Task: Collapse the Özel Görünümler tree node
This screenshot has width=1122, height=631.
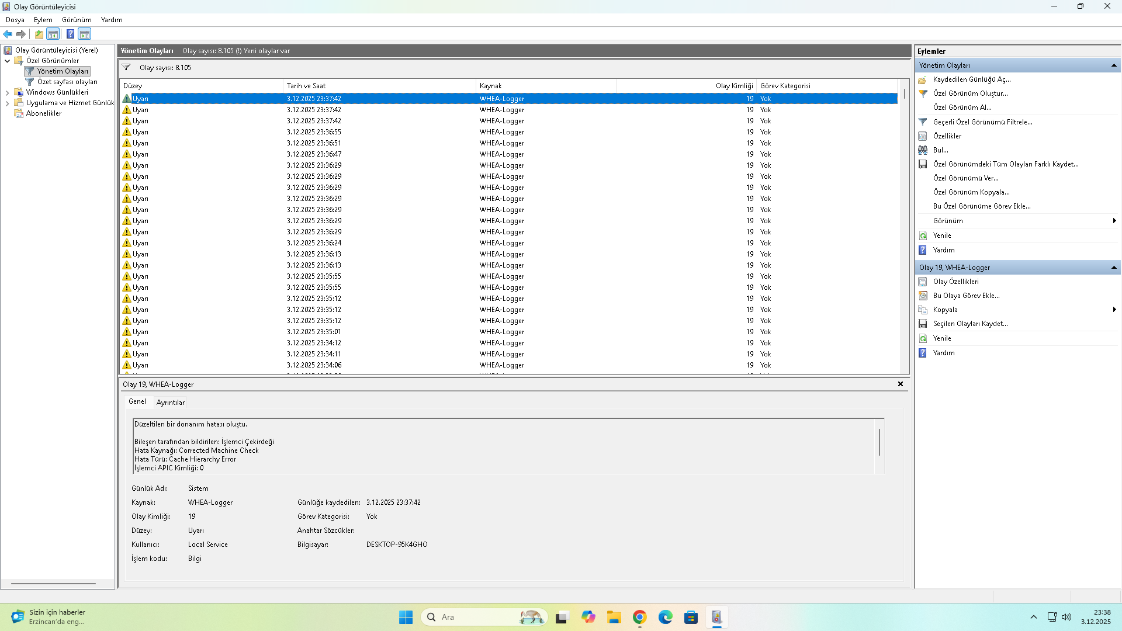Action: coord(7,61)
